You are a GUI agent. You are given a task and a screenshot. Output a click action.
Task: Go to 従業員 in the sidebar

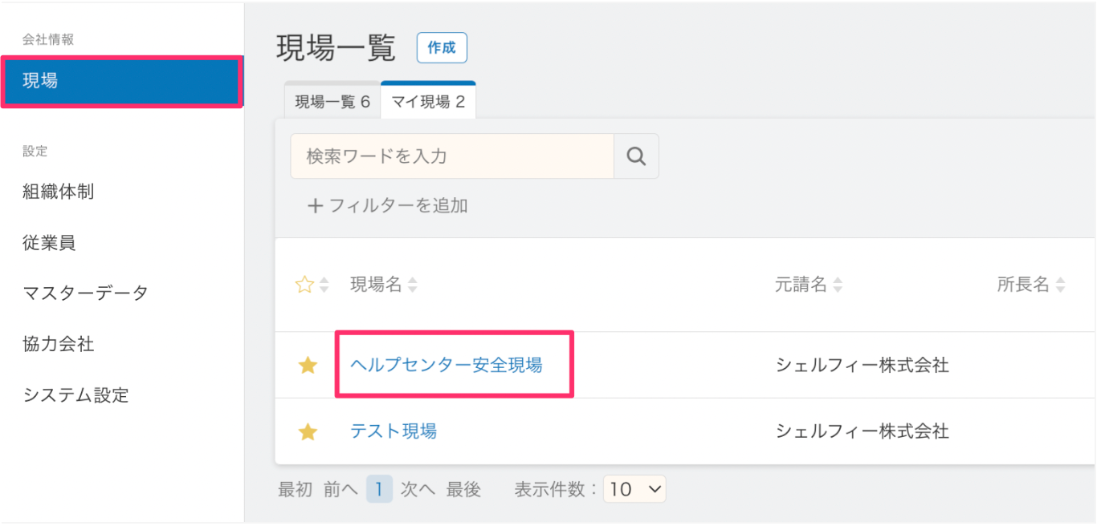click(50, 243)
